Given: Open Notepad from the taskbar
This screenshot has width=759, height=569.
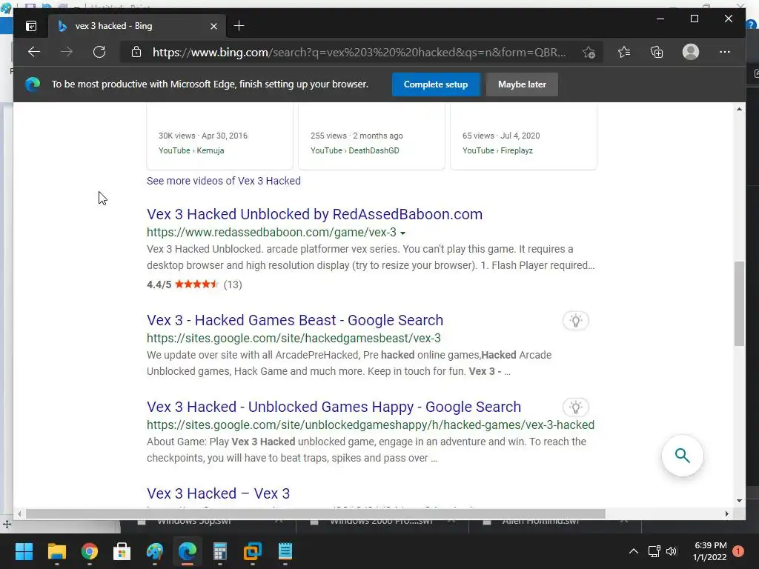Looking at the screenshot, I should pos(285,551).
